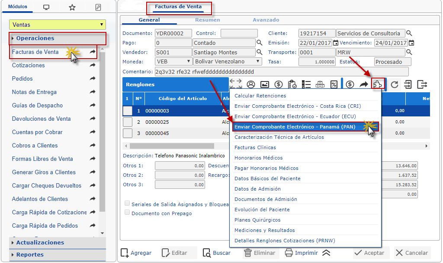
Task: Open the Ventas module dropdown
Action: [x=57, y=25]
